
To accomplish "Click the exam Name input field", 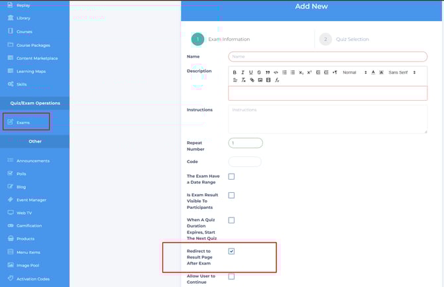I will pos(327,56).
